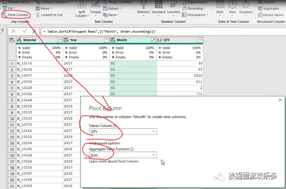Open the Format text menu
The image size is (286, 189).
point(95,8)
